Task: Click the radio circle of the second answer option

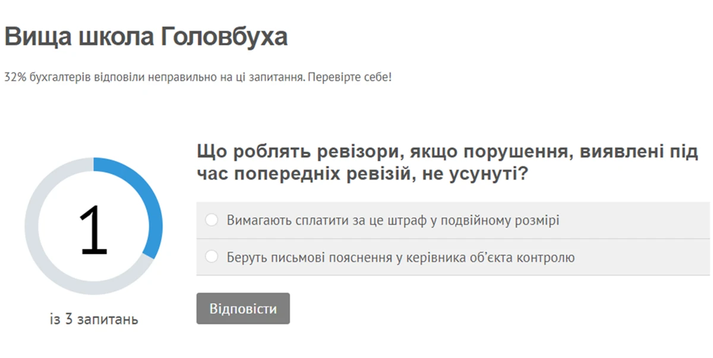Action: coord(212,258)
